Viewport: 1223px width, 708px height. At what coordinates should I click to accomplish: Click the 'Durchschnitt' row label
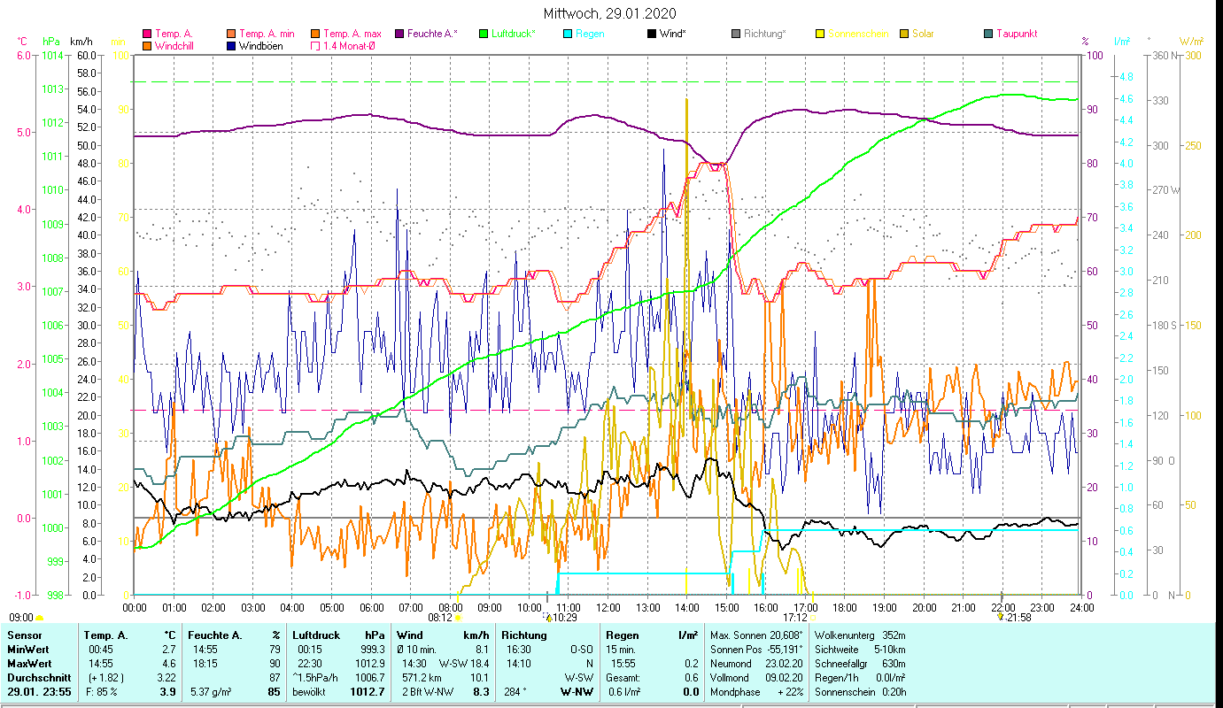[x=37, y=678]
